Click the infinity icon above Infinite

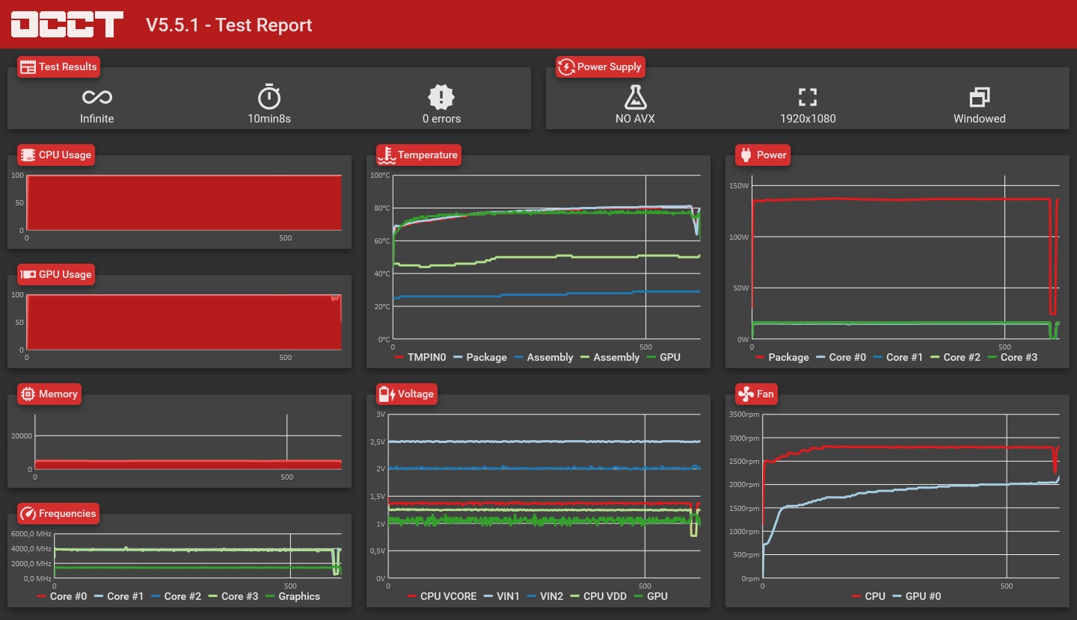pos(97,97)
